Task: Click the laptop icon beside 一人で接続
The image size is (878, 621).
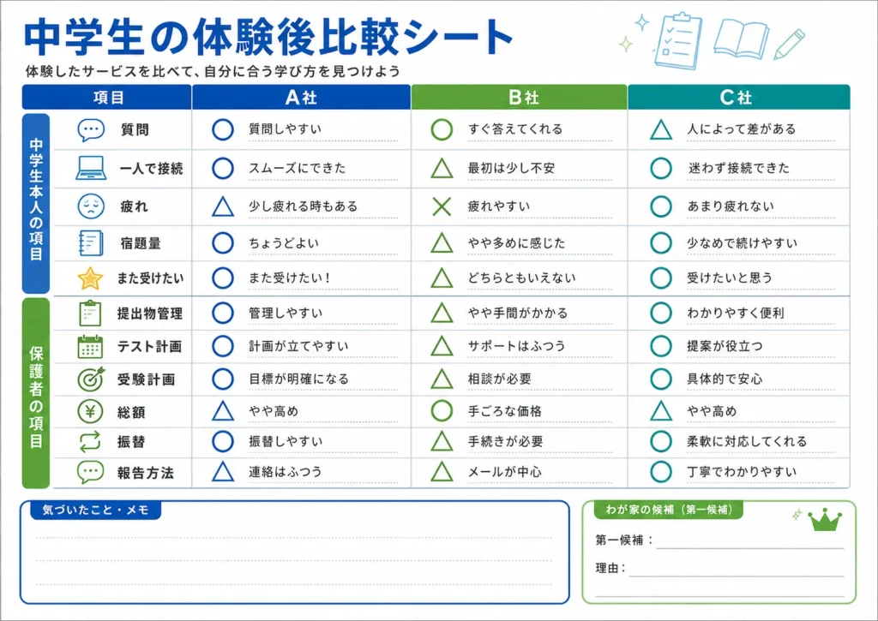Action: click(x=91, y=168)
